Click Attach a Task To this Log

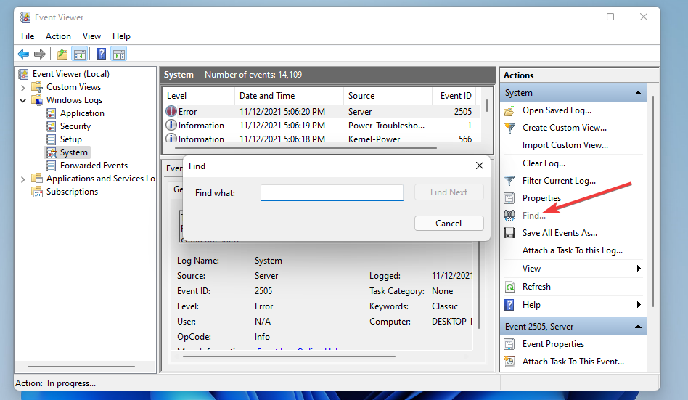pyautogui.click(x=573, y=250)
